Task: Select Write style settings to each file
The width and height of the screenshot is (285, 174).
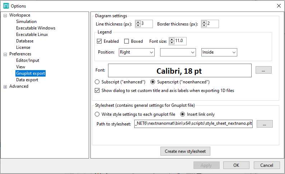Action: 97,114
